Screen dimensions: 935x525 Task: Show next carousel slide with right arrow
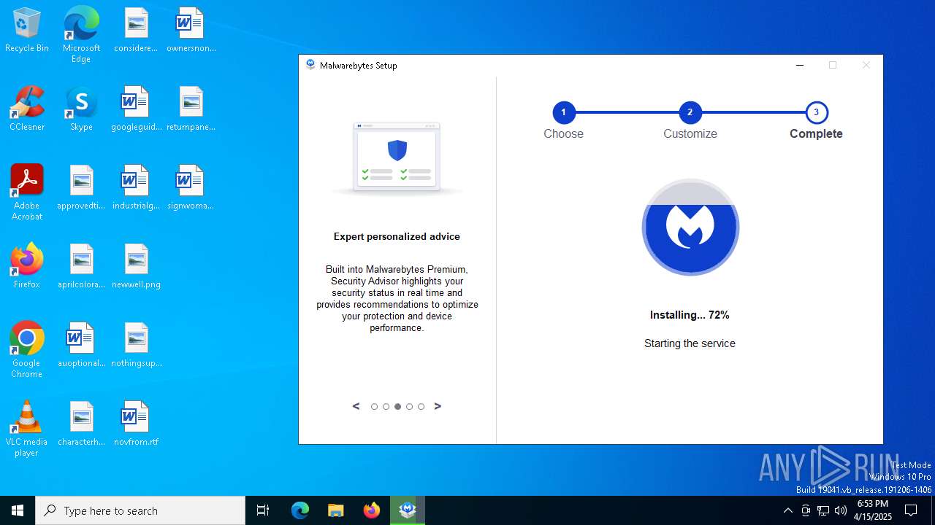pos(438,406)
